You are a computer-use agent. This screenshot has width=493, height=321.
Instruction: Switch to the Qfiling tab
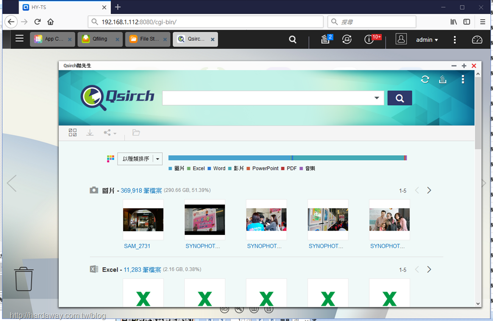(100, 39)
